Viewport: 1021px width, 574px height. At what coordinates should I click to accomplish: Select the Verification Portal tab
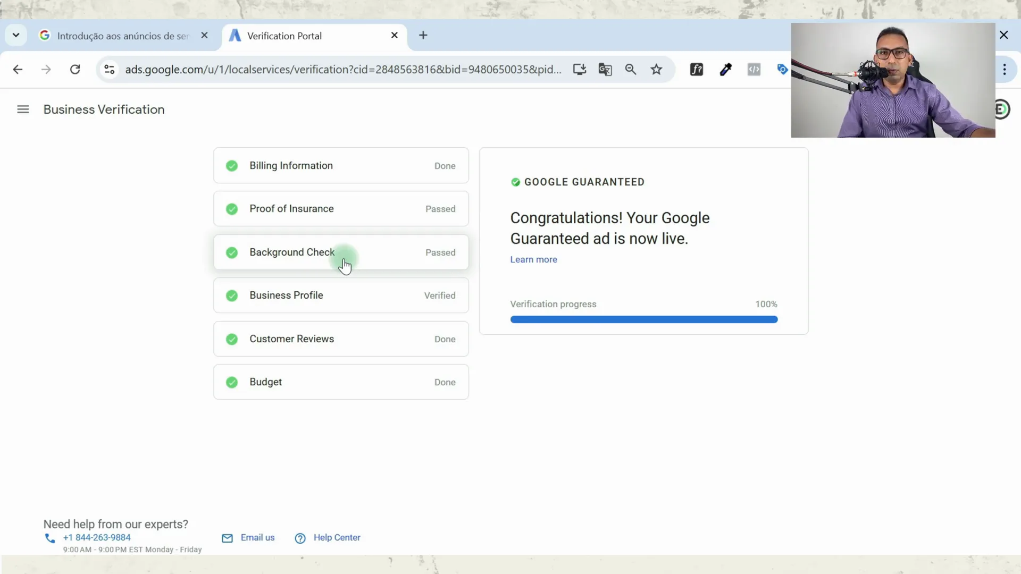tap(314, 36)
